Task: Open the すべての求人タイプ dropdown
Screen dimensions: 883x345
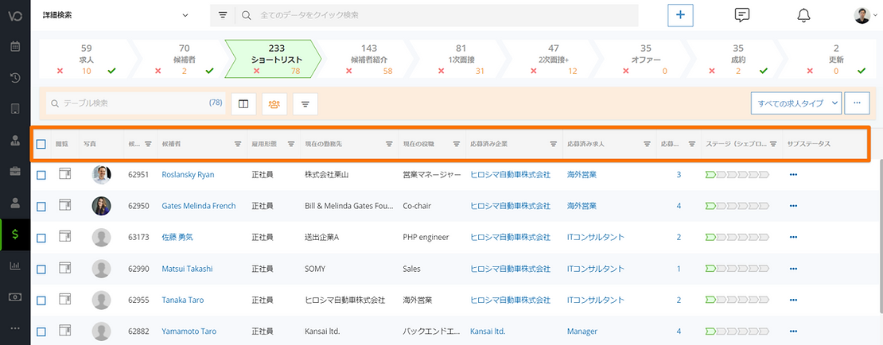Action: (795, 103)
